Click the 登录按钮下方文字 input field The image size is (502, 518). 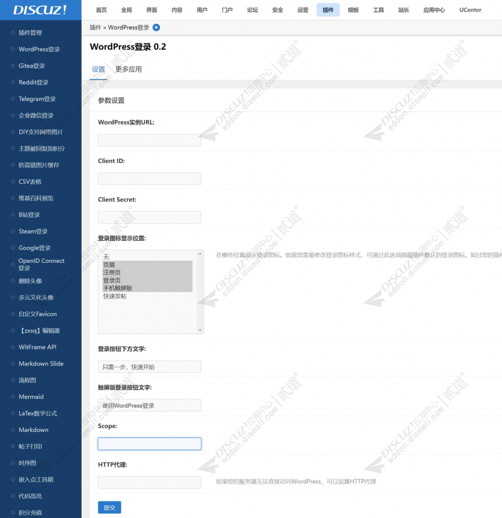149,367
